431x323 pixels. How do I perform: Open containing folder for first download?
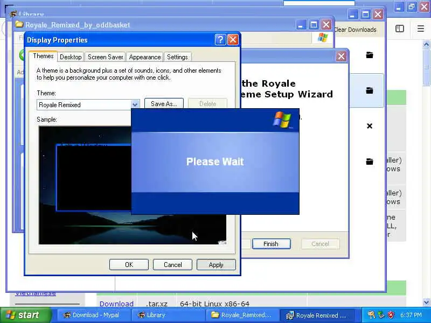click(370, 55)
